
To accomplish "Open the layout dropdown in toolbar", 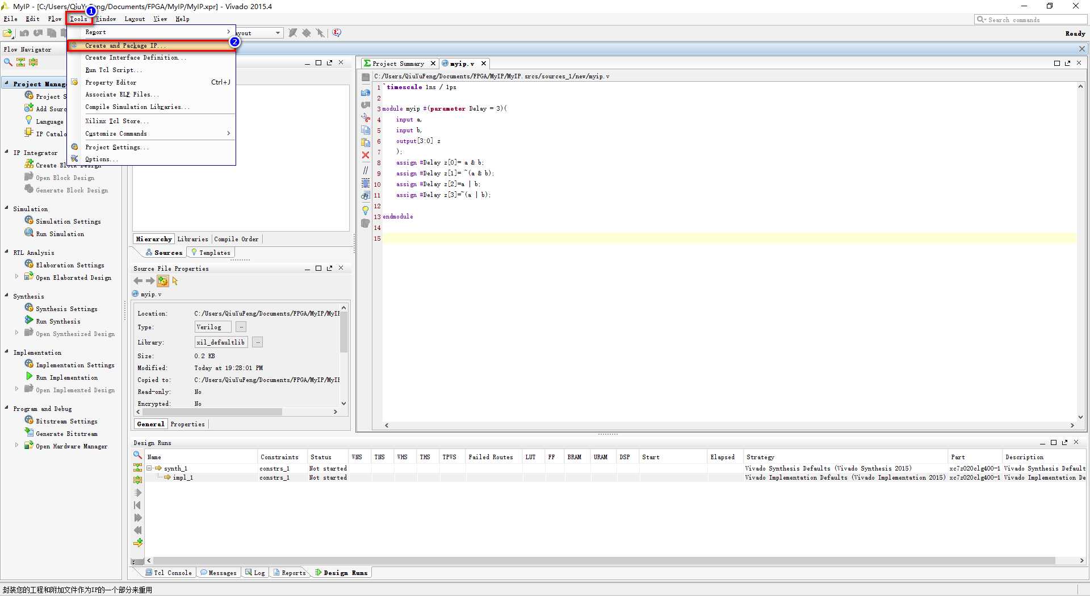I will (x=277, y=33).
